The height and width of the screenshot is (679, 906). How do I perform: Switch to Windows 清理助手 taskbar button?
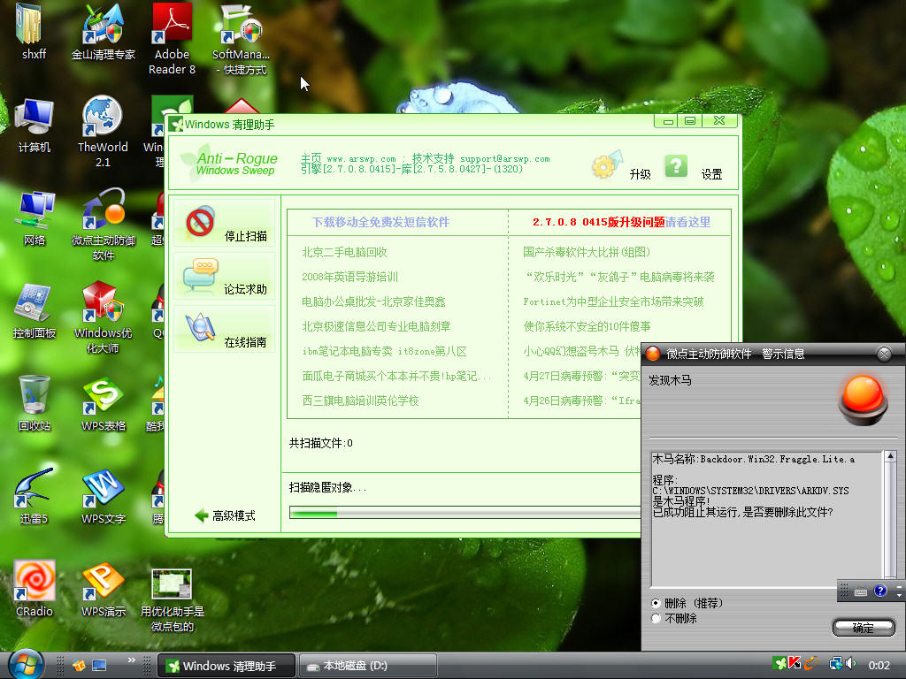click(226, 666)
